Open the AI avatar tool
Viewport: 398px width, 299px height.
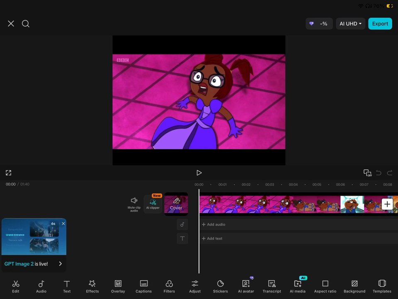pos(246,286)
